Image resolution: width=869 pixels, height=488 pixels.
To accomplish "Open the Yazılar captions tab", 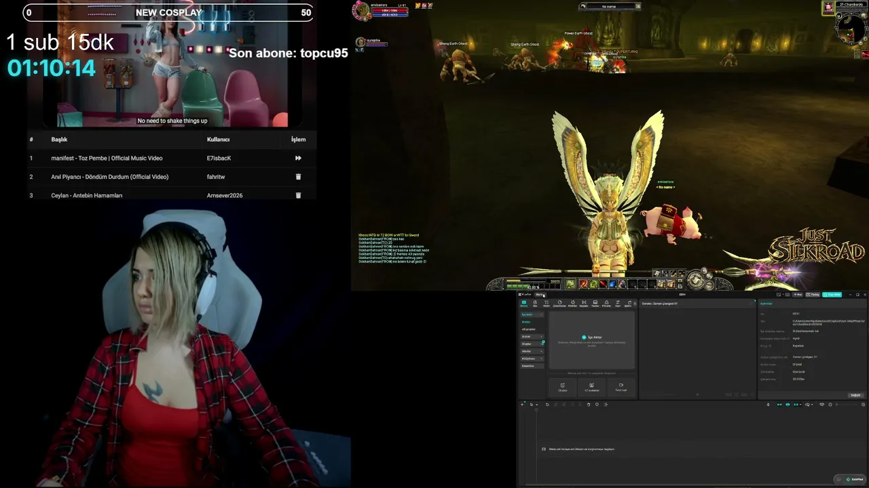I will [x=595, y=304].
